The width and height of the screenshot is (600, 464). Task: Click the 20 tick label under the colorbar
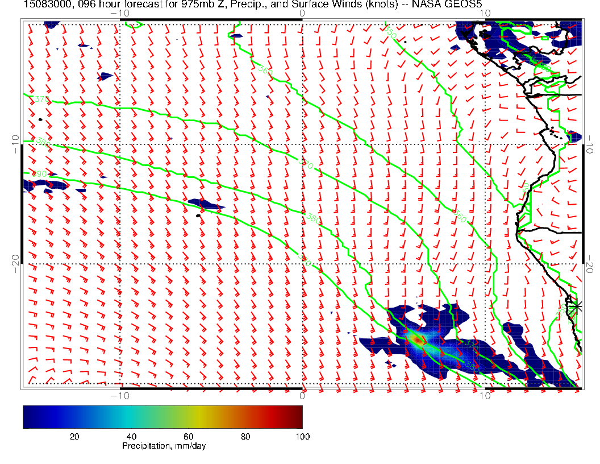74,436
